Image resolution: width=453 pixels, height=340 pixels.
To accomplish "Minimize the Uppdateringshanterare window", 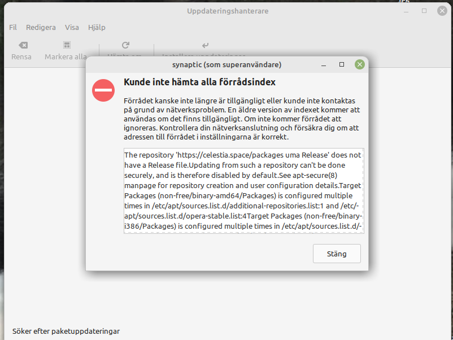I will point(406,11).
